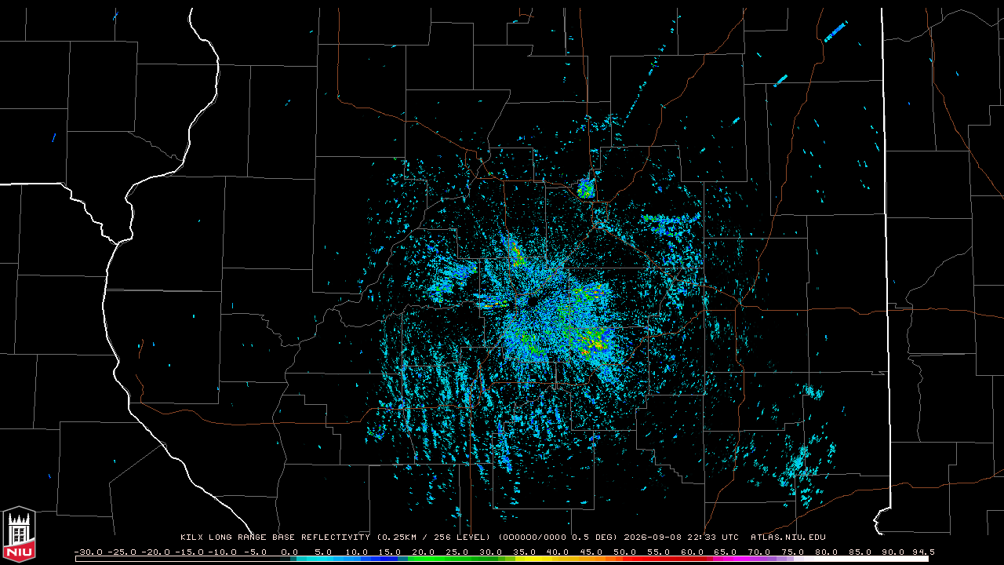Select the red 50.0 dBZ color band

point(627,559)
